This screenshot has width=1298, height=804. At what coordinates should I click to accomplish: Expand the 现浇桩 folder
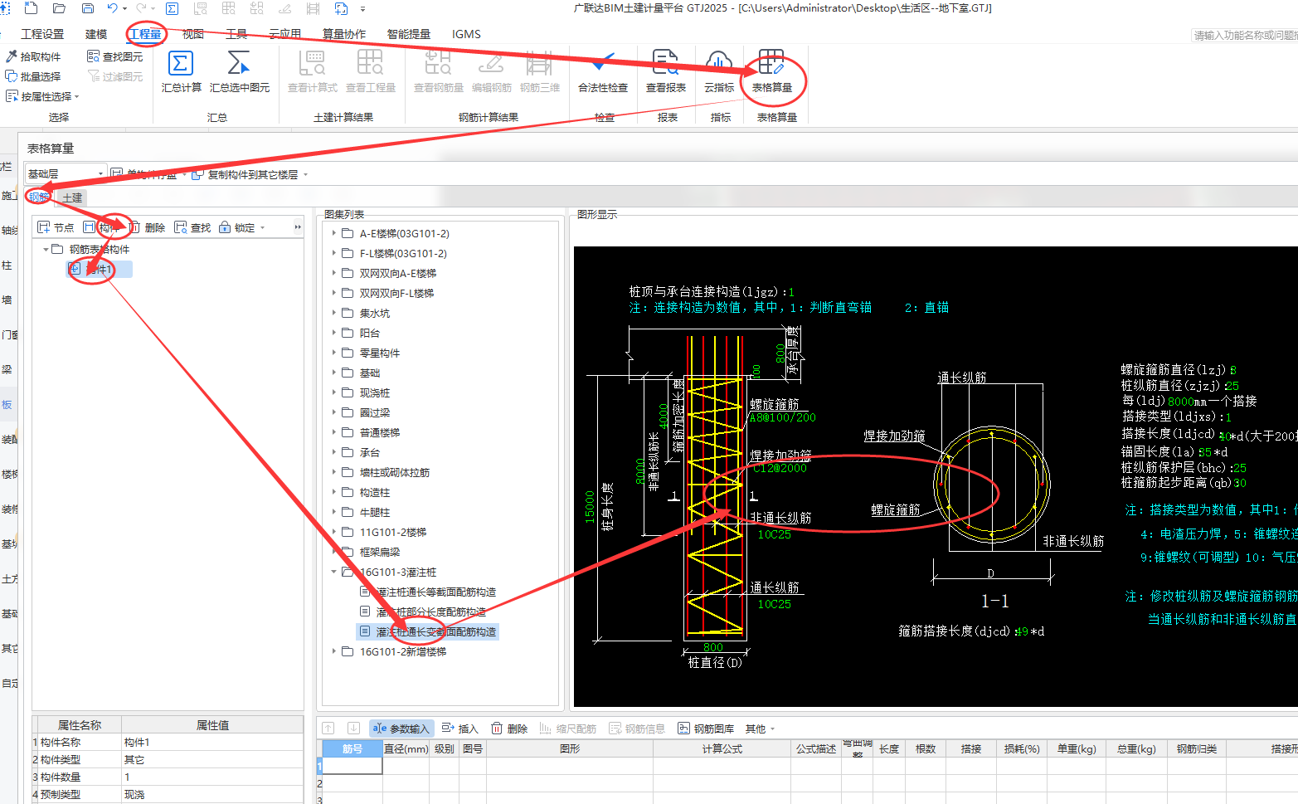tap(334, 392)
